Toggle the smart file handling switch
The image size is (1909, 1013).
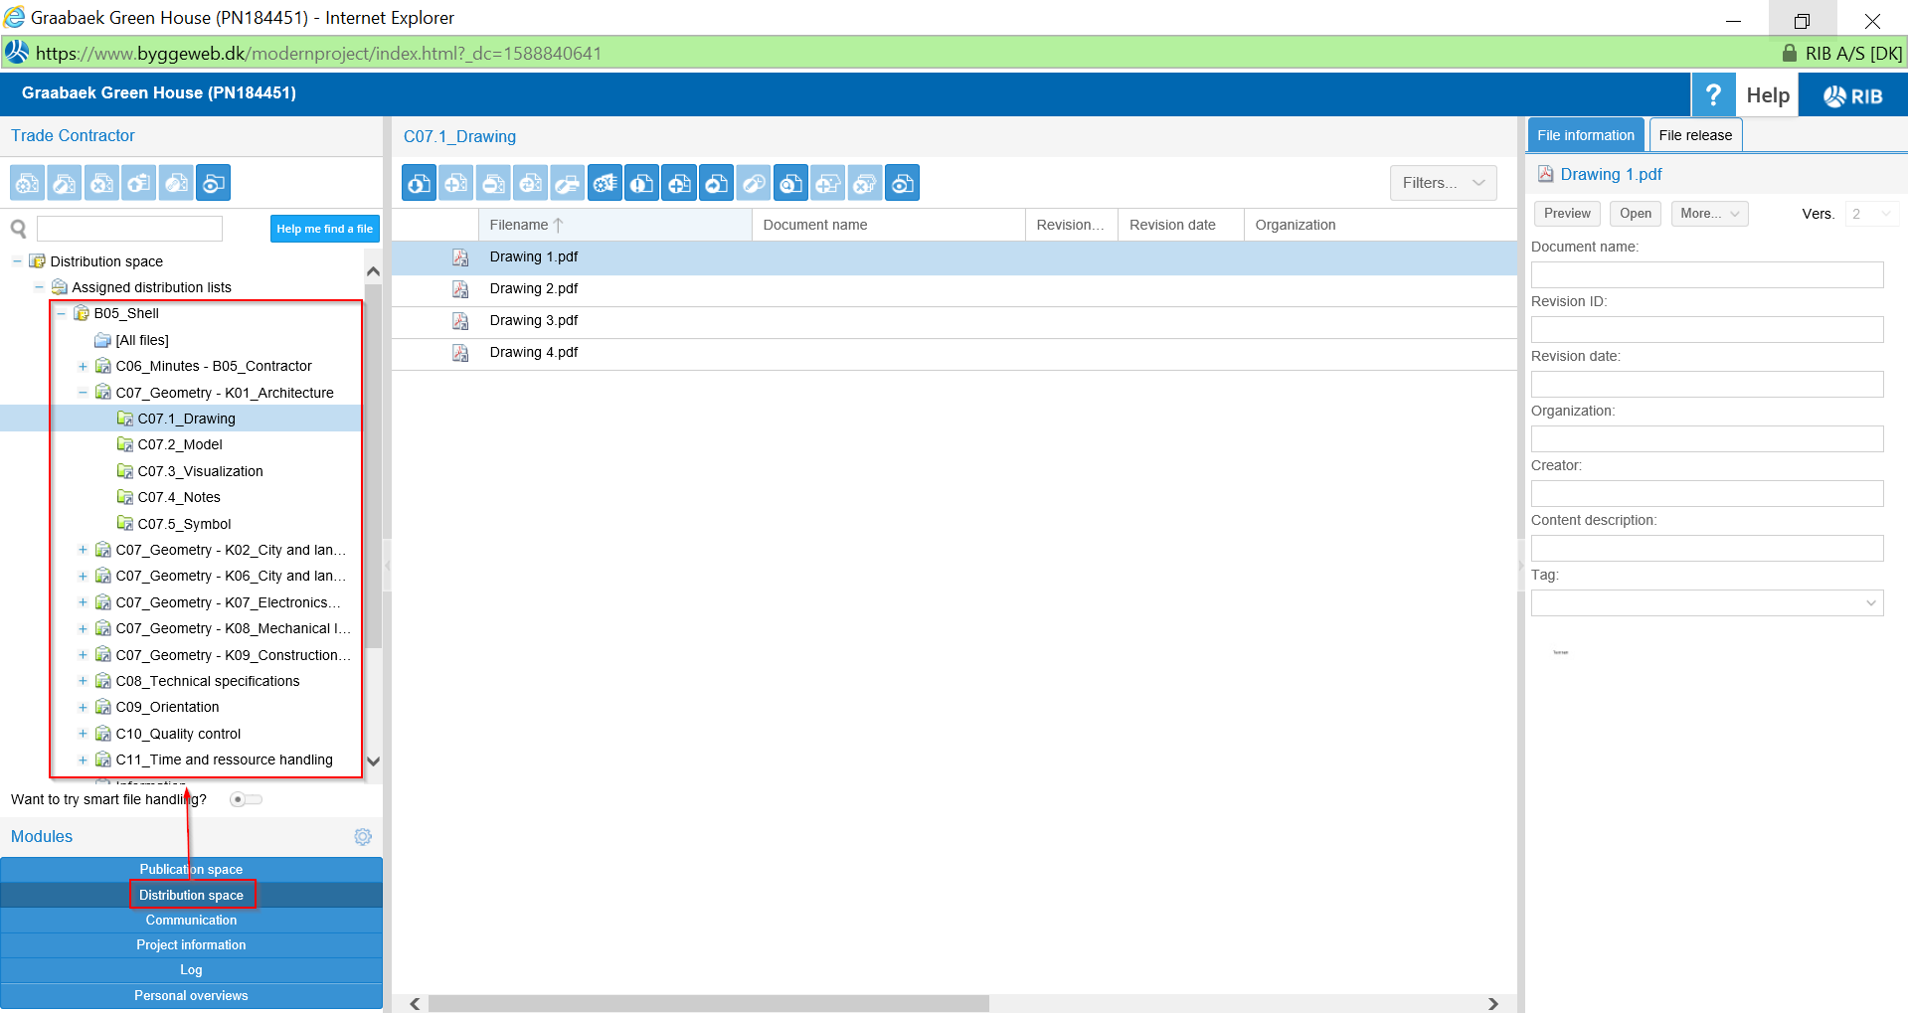pyautogui.click(x=245, y=799)
